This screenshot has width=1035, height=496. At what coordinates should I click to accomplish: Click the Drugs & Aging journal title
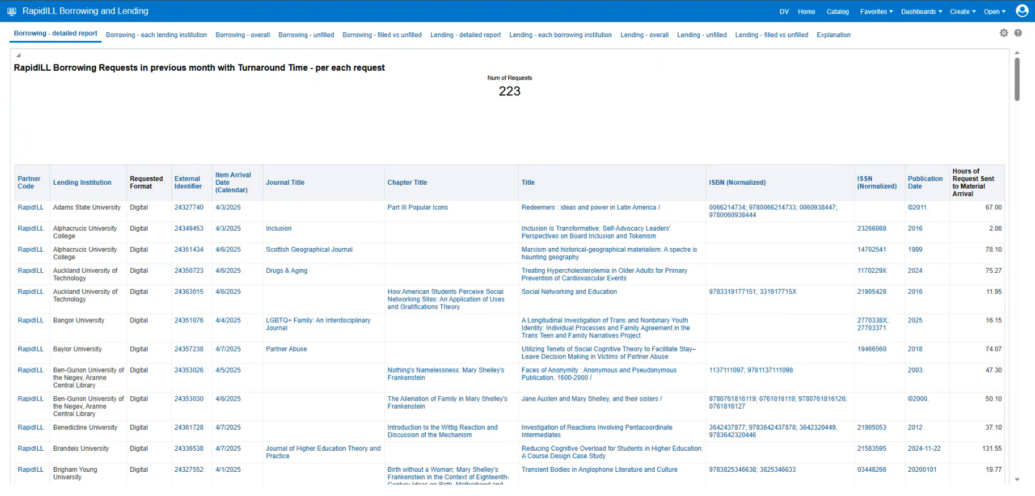coord(287,271)
